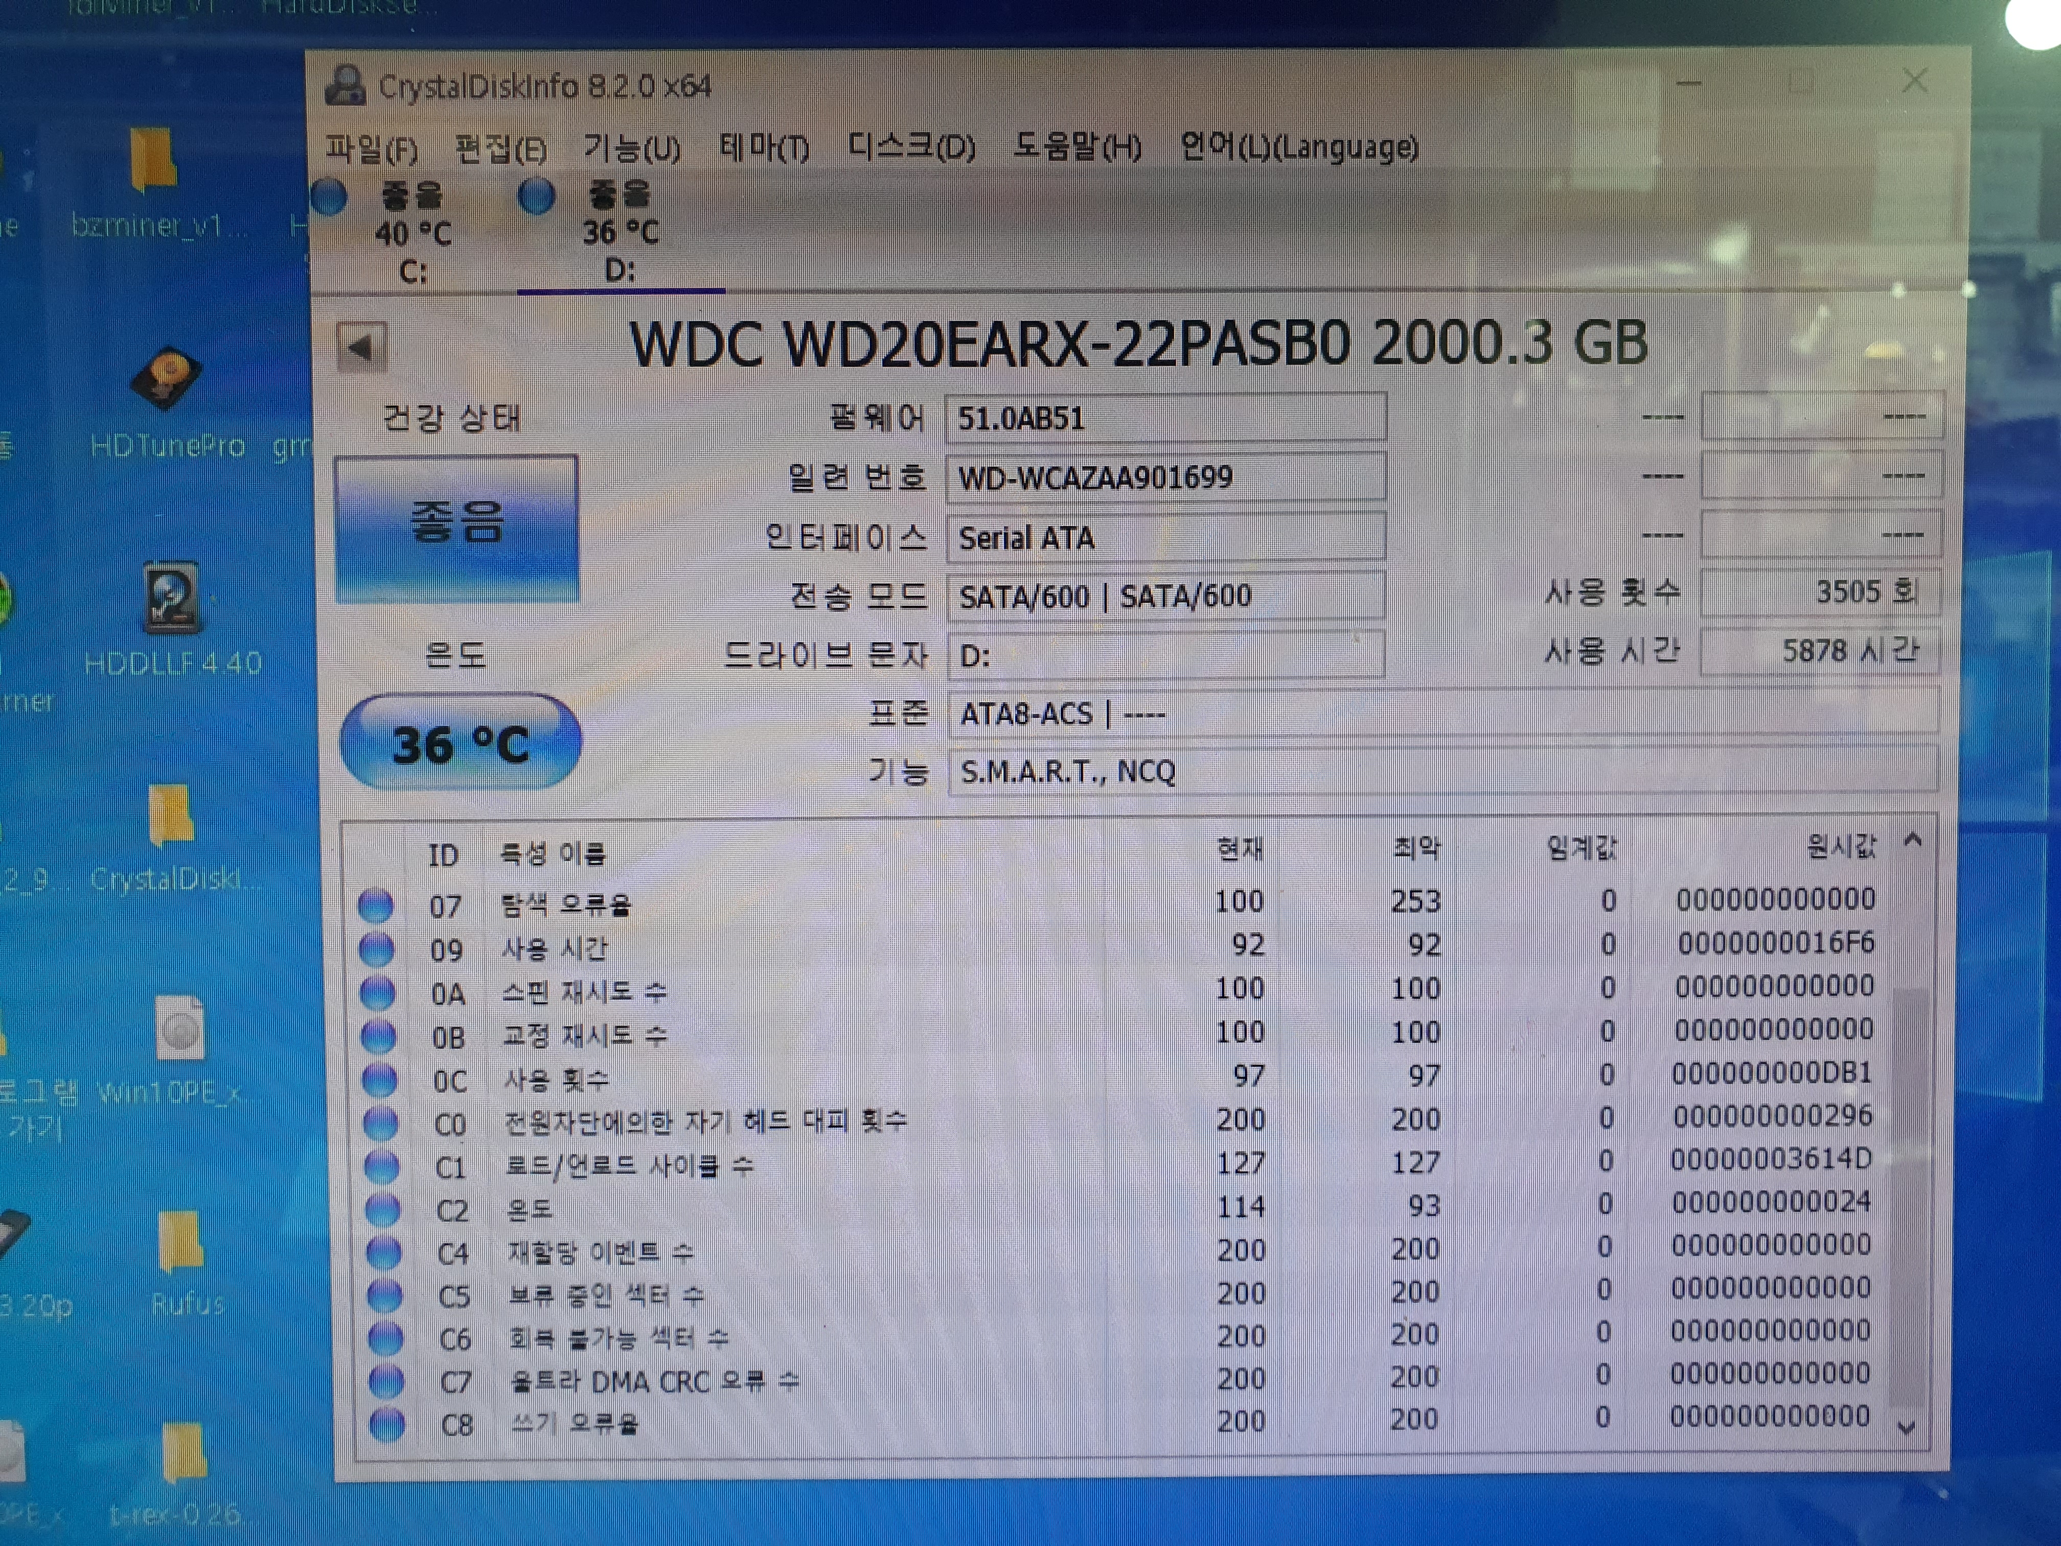Click the 좋음 health status button
The width and height of the screenshot is (2061, 1546).
pyautogui.click(x=456, y=529)
